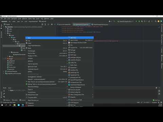This screenshot has width=163, height=122.
Task: Choose Find Usages in the context menu
Action: coord(47,51)
